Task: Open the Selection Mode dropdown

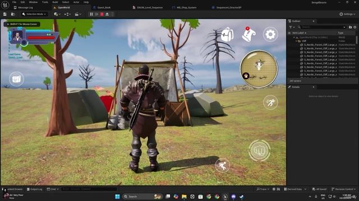Action: click(x=35, y=14)
